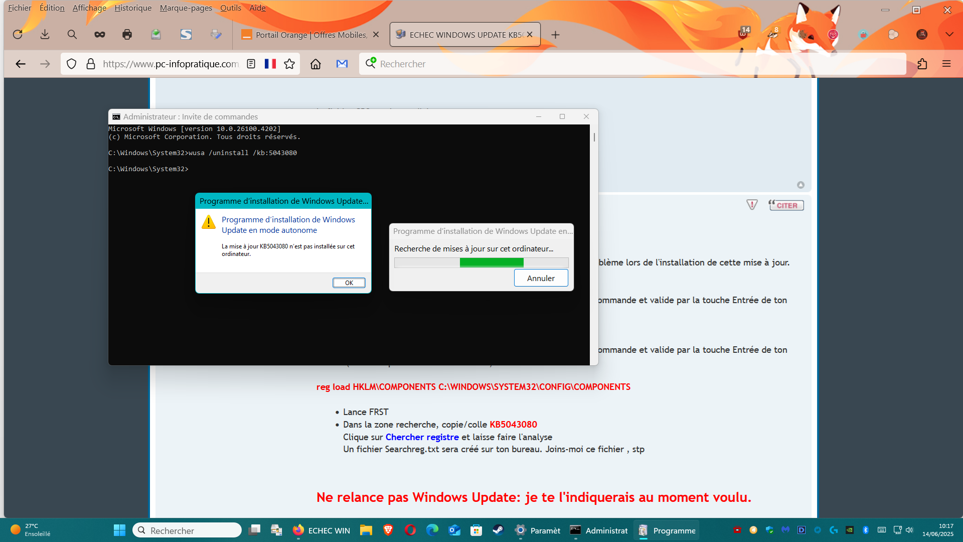Click the French flag translation icon
The width and height of the screenshot is (963, 542).
tap(270, 64)
